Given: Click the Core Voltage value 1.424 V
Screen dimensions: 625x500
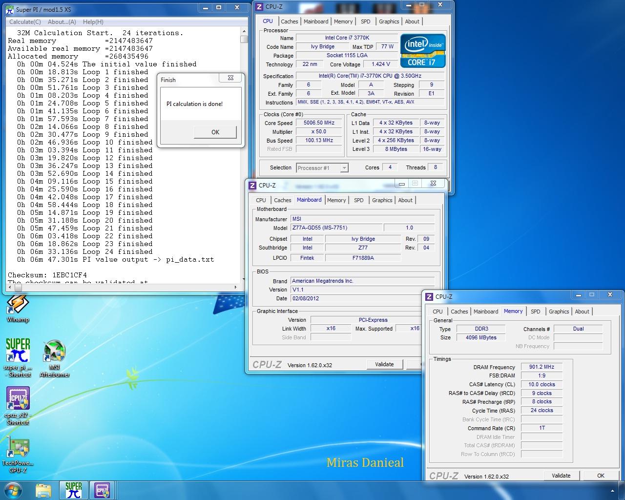Looking at the screenshot, I should (381, 64).
